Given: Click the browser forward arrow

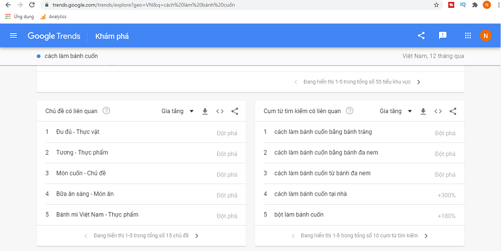Looking at the screenshot, I should coord(20,5).
